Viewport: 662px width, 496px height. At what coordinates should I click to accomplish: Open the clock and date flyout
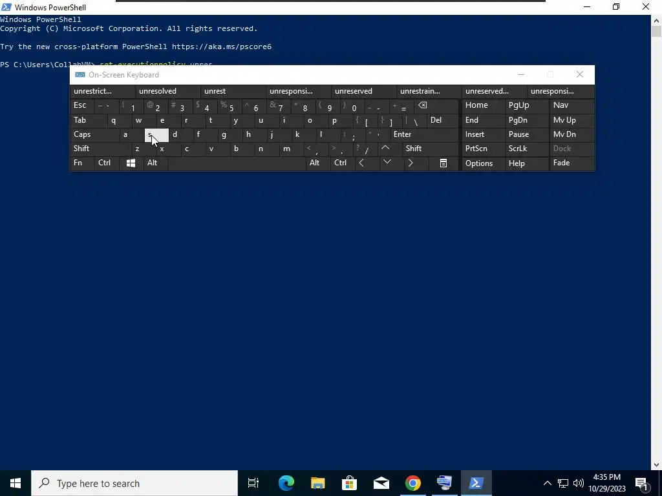tap(607, 483)
